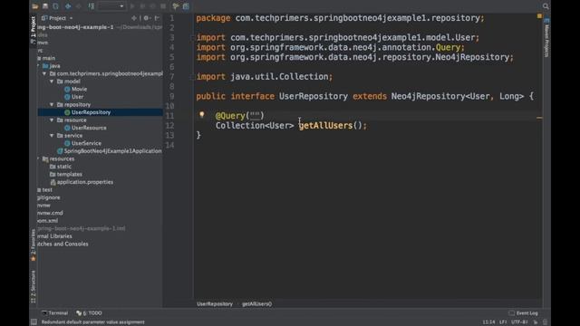Click UserRepository breadcrumb below the editor
This screenshot has width=580, height=326.
click(215, 304)
